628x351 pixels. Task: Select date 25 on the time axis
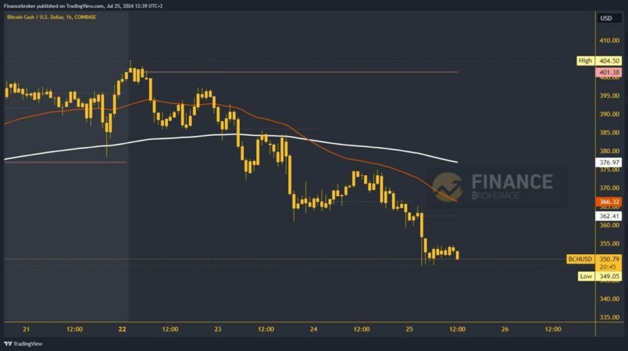point(409,329)
